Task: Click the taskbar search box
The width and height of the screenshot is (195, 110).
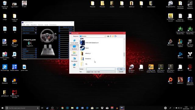Action: pyautogui.click(x=22, y=108)
